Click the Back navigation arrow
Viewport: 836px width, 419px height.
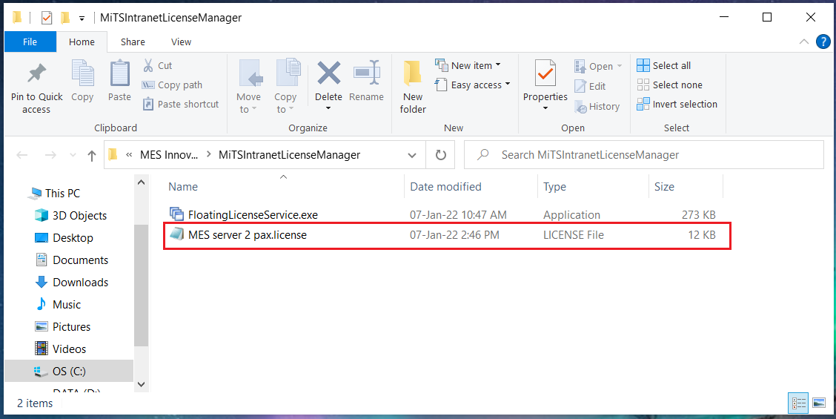click(x=21, y=155)
